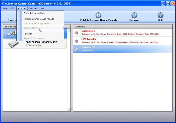
Task: Click the Soft-eLicenser (SeL) subtitle text
Action: click(x=34, y=45)
